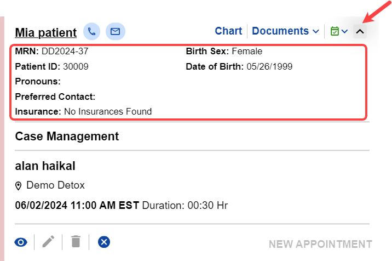This screenshot has height=261, width=392.
Task: Click the provider name alan haikal
Action: pyautogui.click(x=45, y=166)
